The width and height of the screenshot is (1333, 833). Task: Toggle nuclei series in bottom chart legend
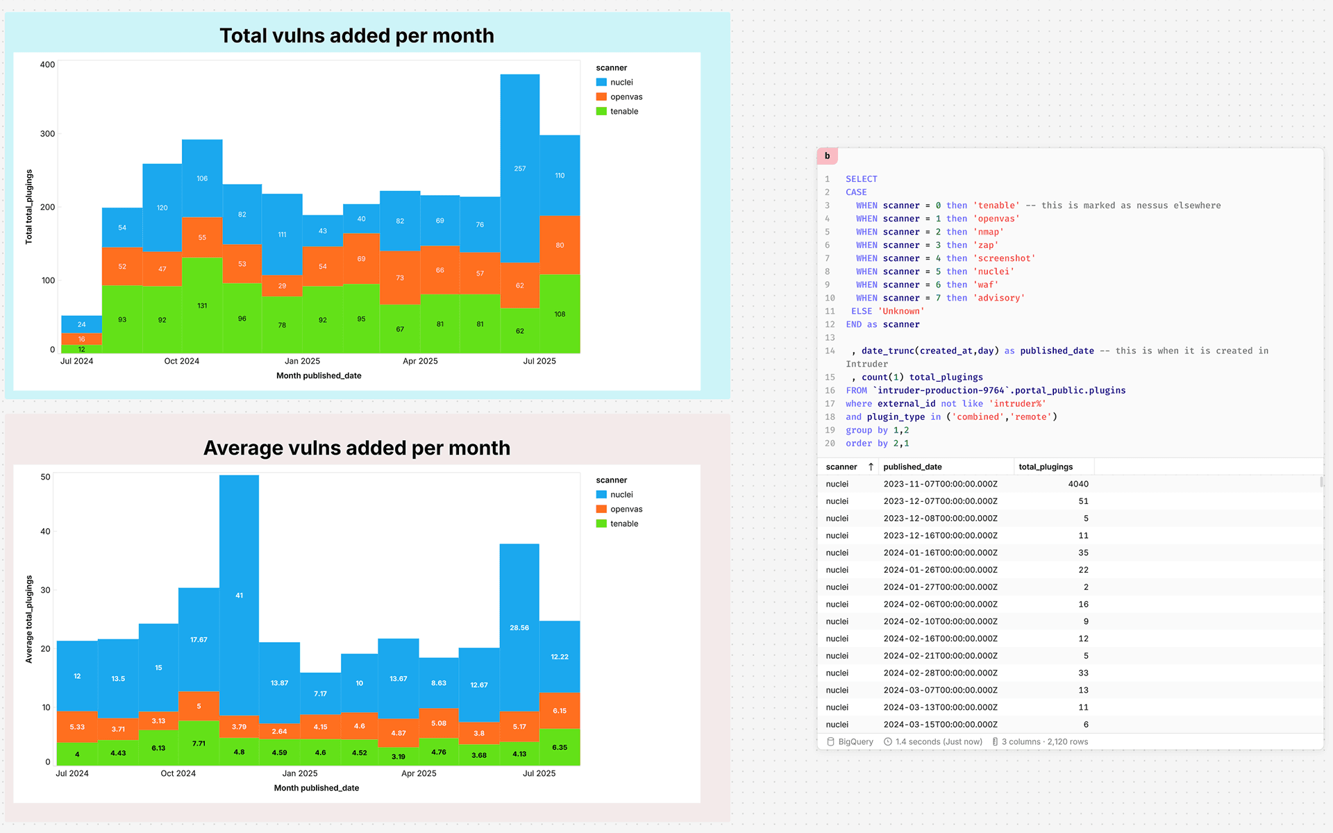(x=614, y=495)
